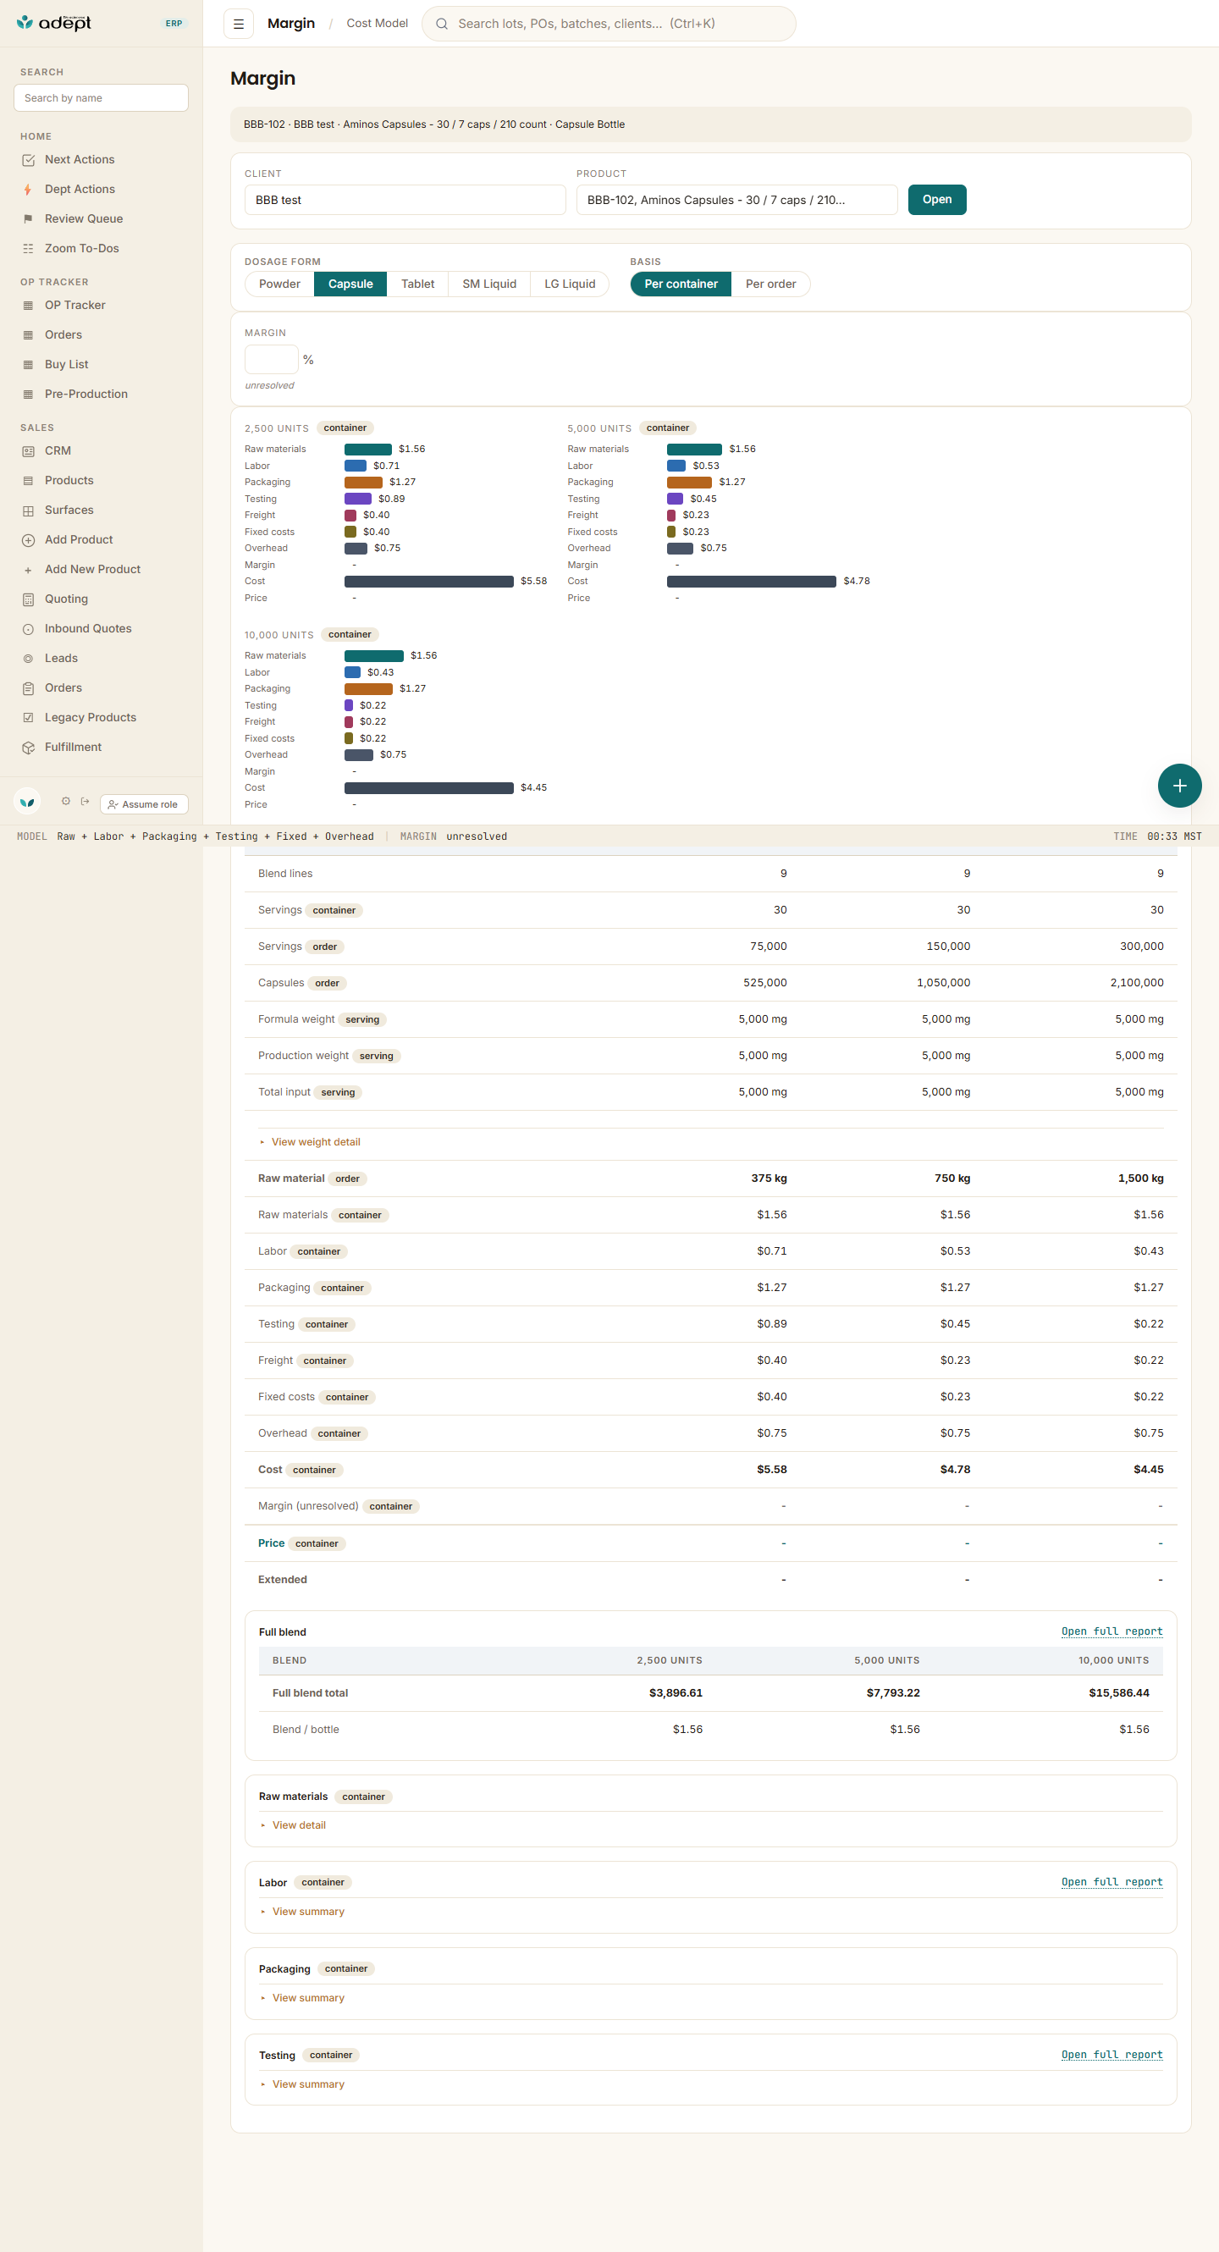Image resolution: width=1219 pixels, height=2252 pixels.
Task: Toggle the hamburger sidebar menu button
Action: (x=239, y=24)
